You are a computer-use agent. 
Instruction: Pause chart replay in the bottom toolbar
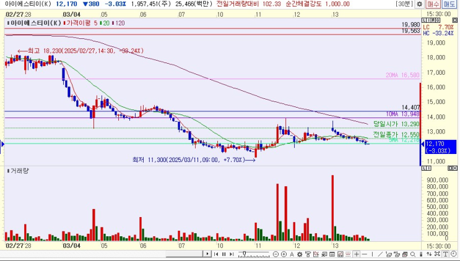tap(224, 254)
